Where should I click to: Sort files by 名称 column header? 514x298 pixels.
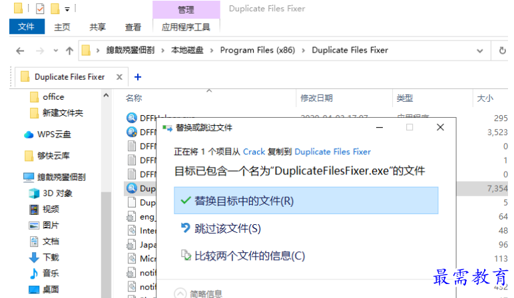134,98
